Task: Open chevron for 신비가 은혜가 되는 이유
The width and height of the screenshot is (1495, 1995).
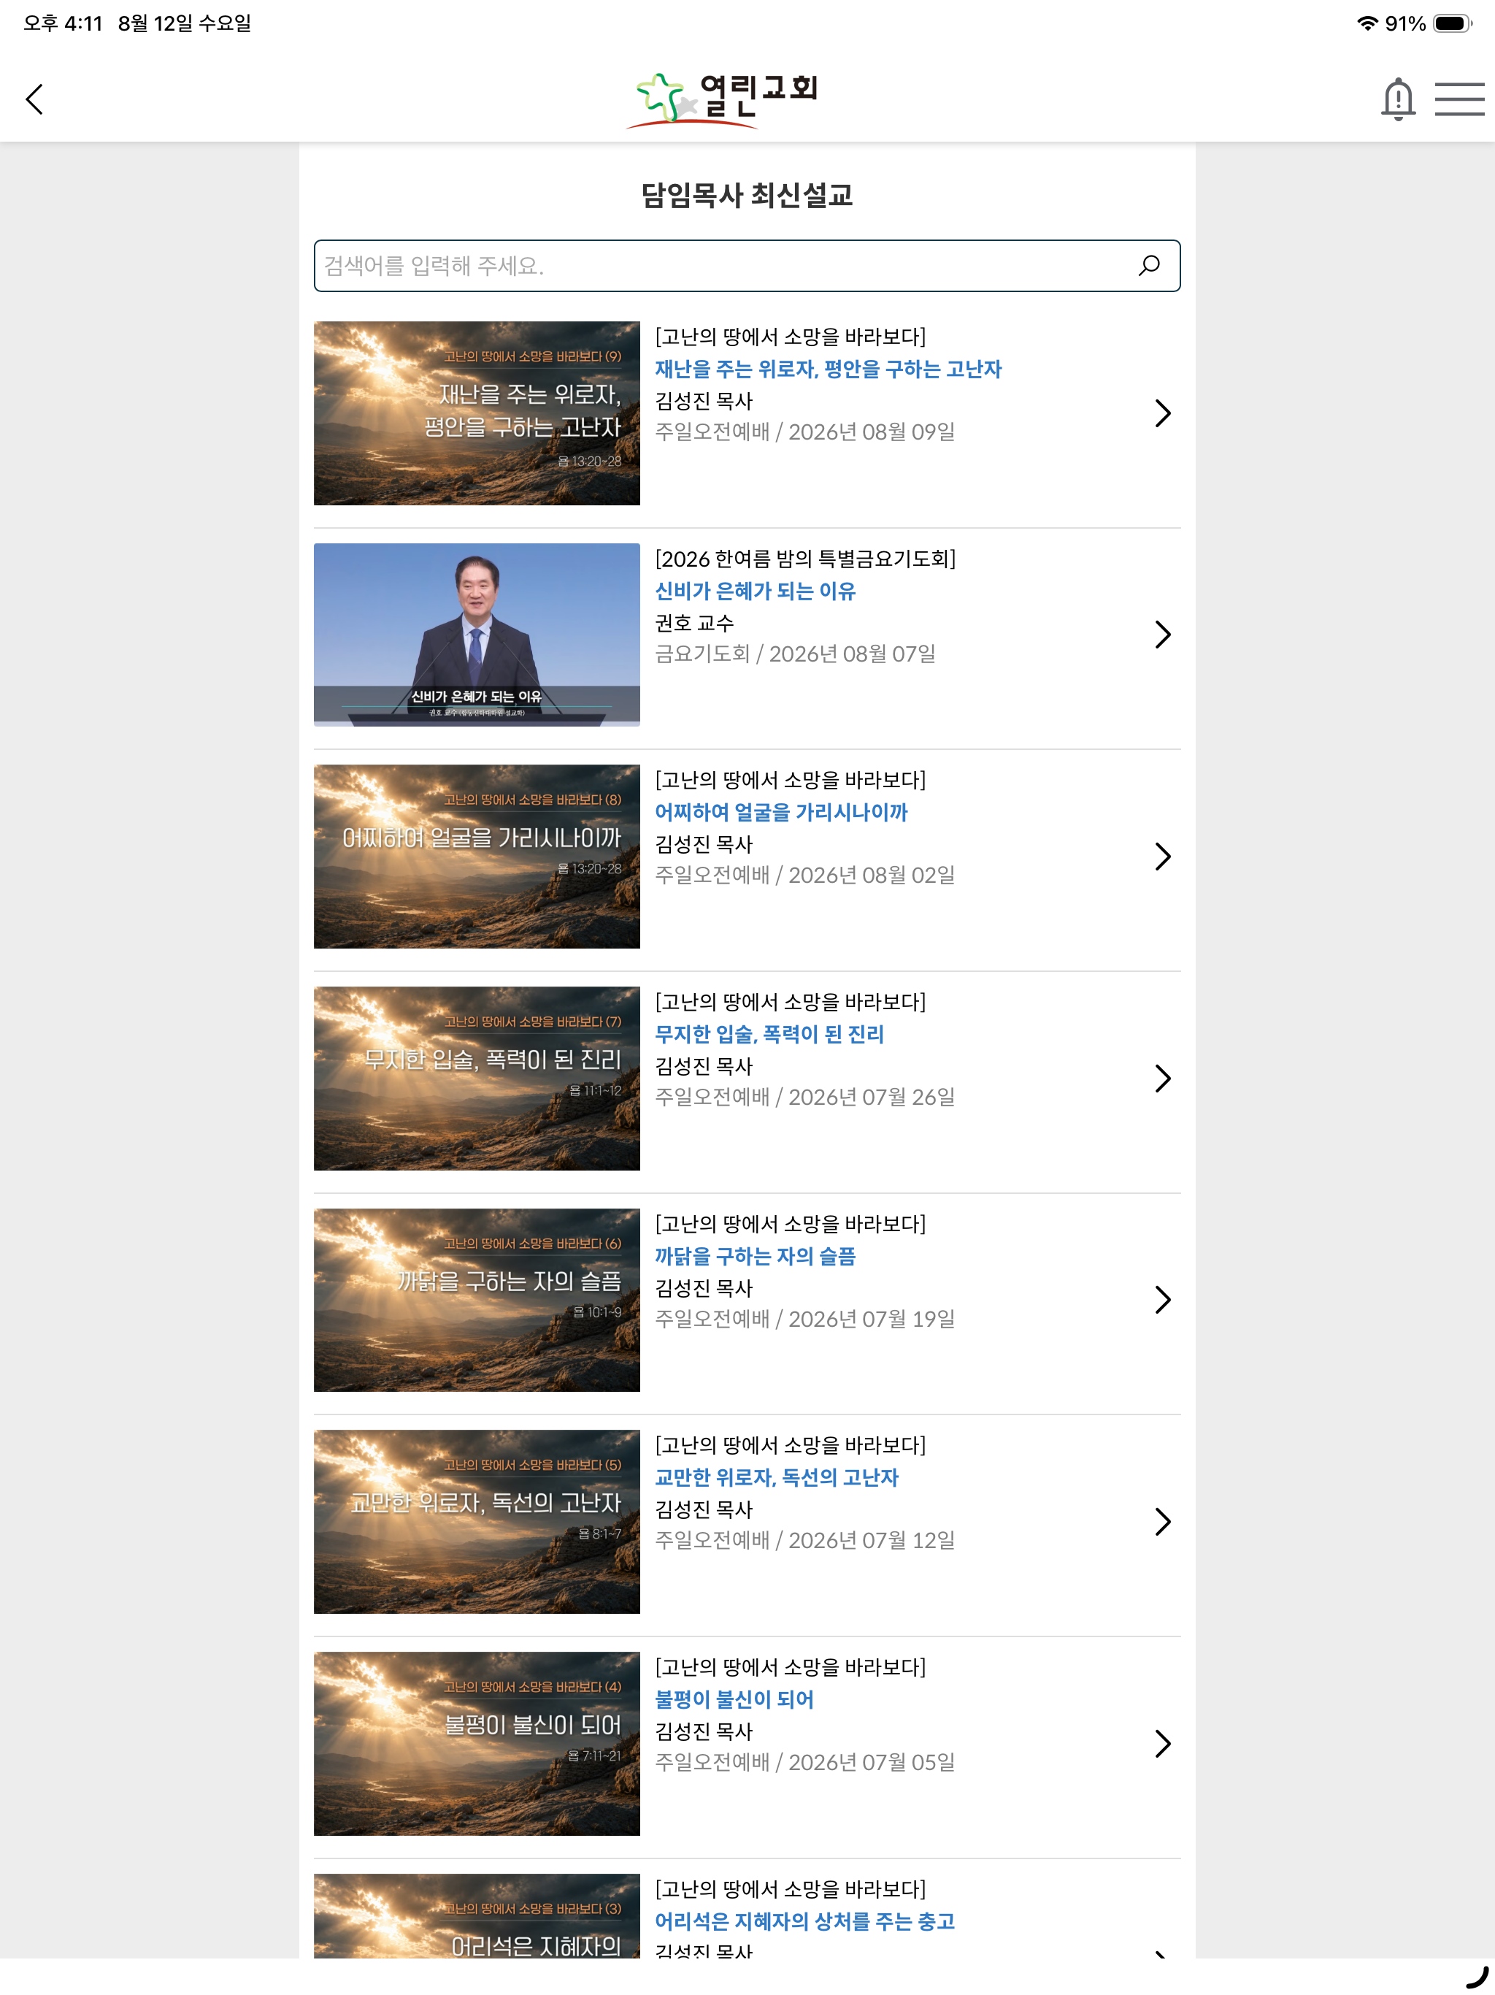Action: [x=1162, y=634]
